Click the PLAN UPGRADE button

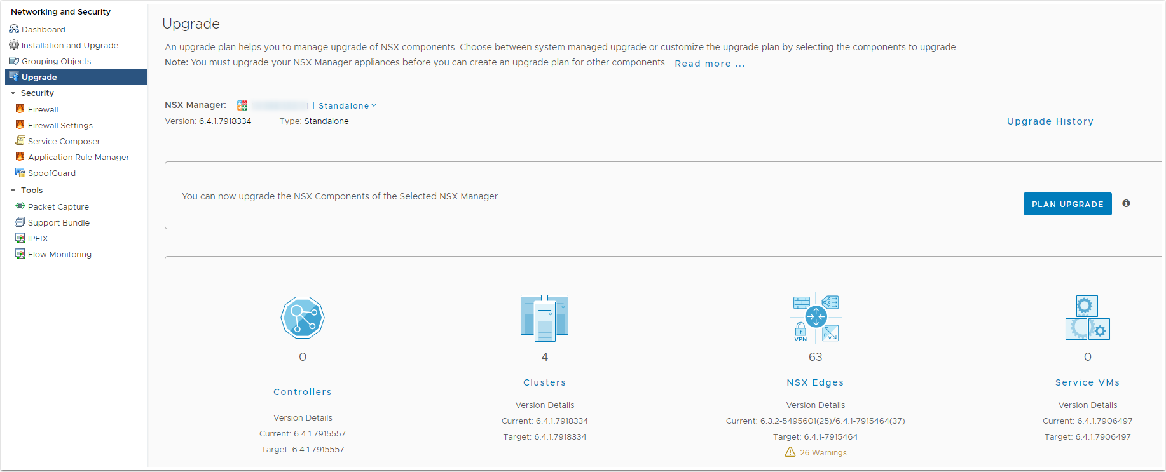1067,204
